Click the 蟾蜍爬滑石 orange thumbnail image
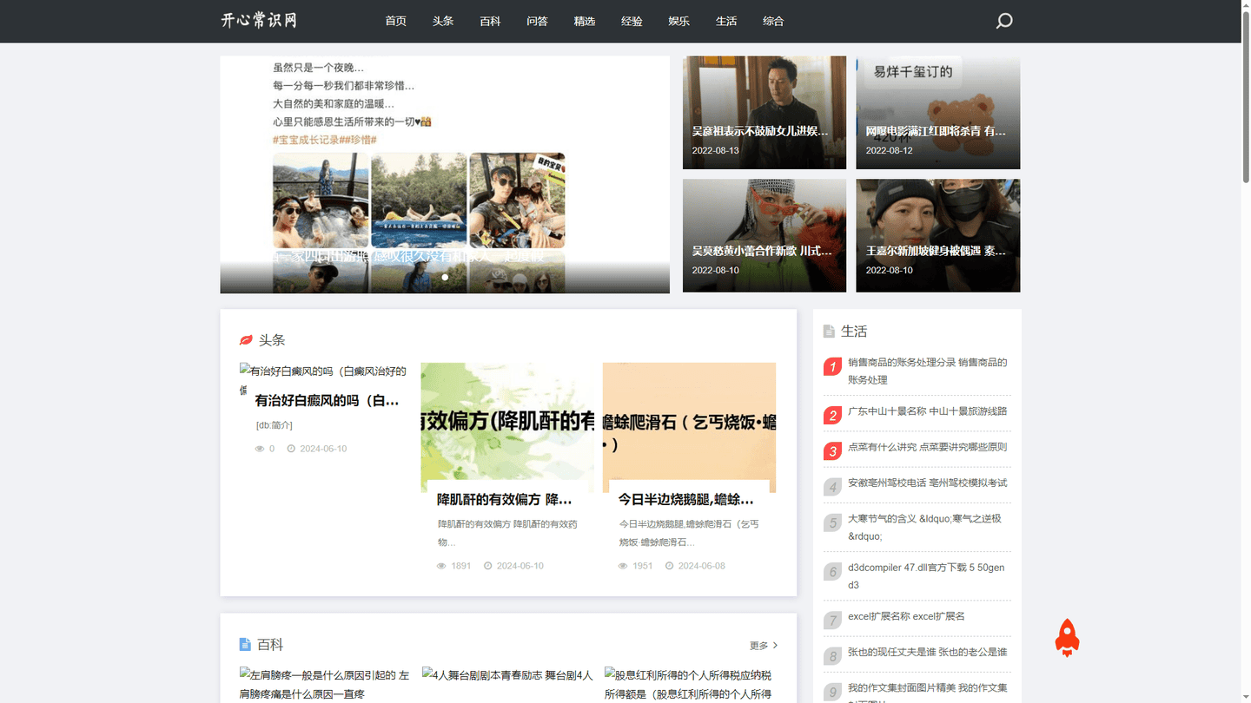The image size is (1251, 703). [689, 427]
